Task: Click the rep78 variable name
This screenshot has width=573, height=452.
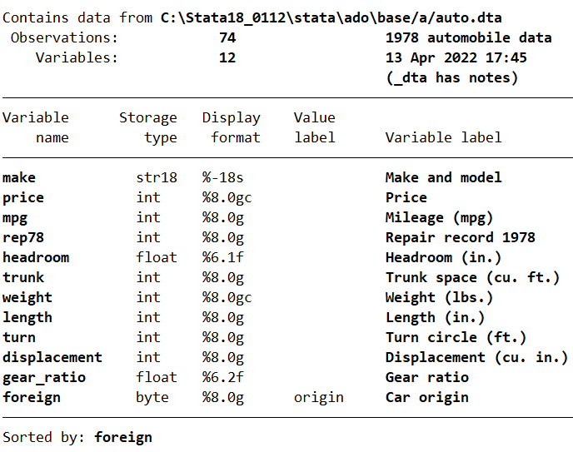Action: [x=23, y=237]
